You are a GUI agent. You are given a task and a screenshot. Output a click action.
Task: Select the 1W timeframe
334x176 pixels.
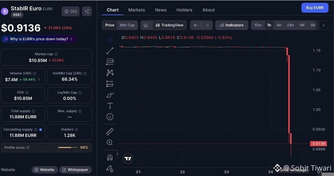[x=302, y=25]
